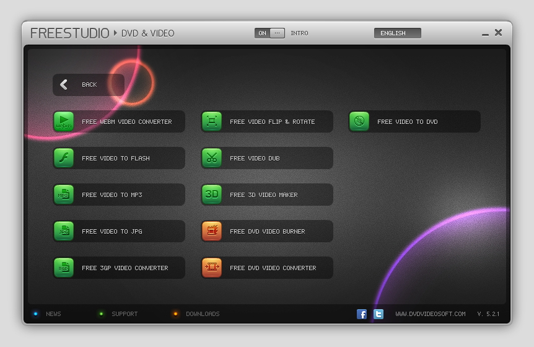Launch Free Video Dub
Image resolution: width=534 pixels, height=347 pixels.
pos(267,158)
